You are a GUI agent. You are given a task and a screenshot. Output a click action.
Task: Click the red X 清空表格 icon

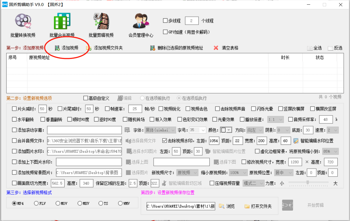[216, 48]
